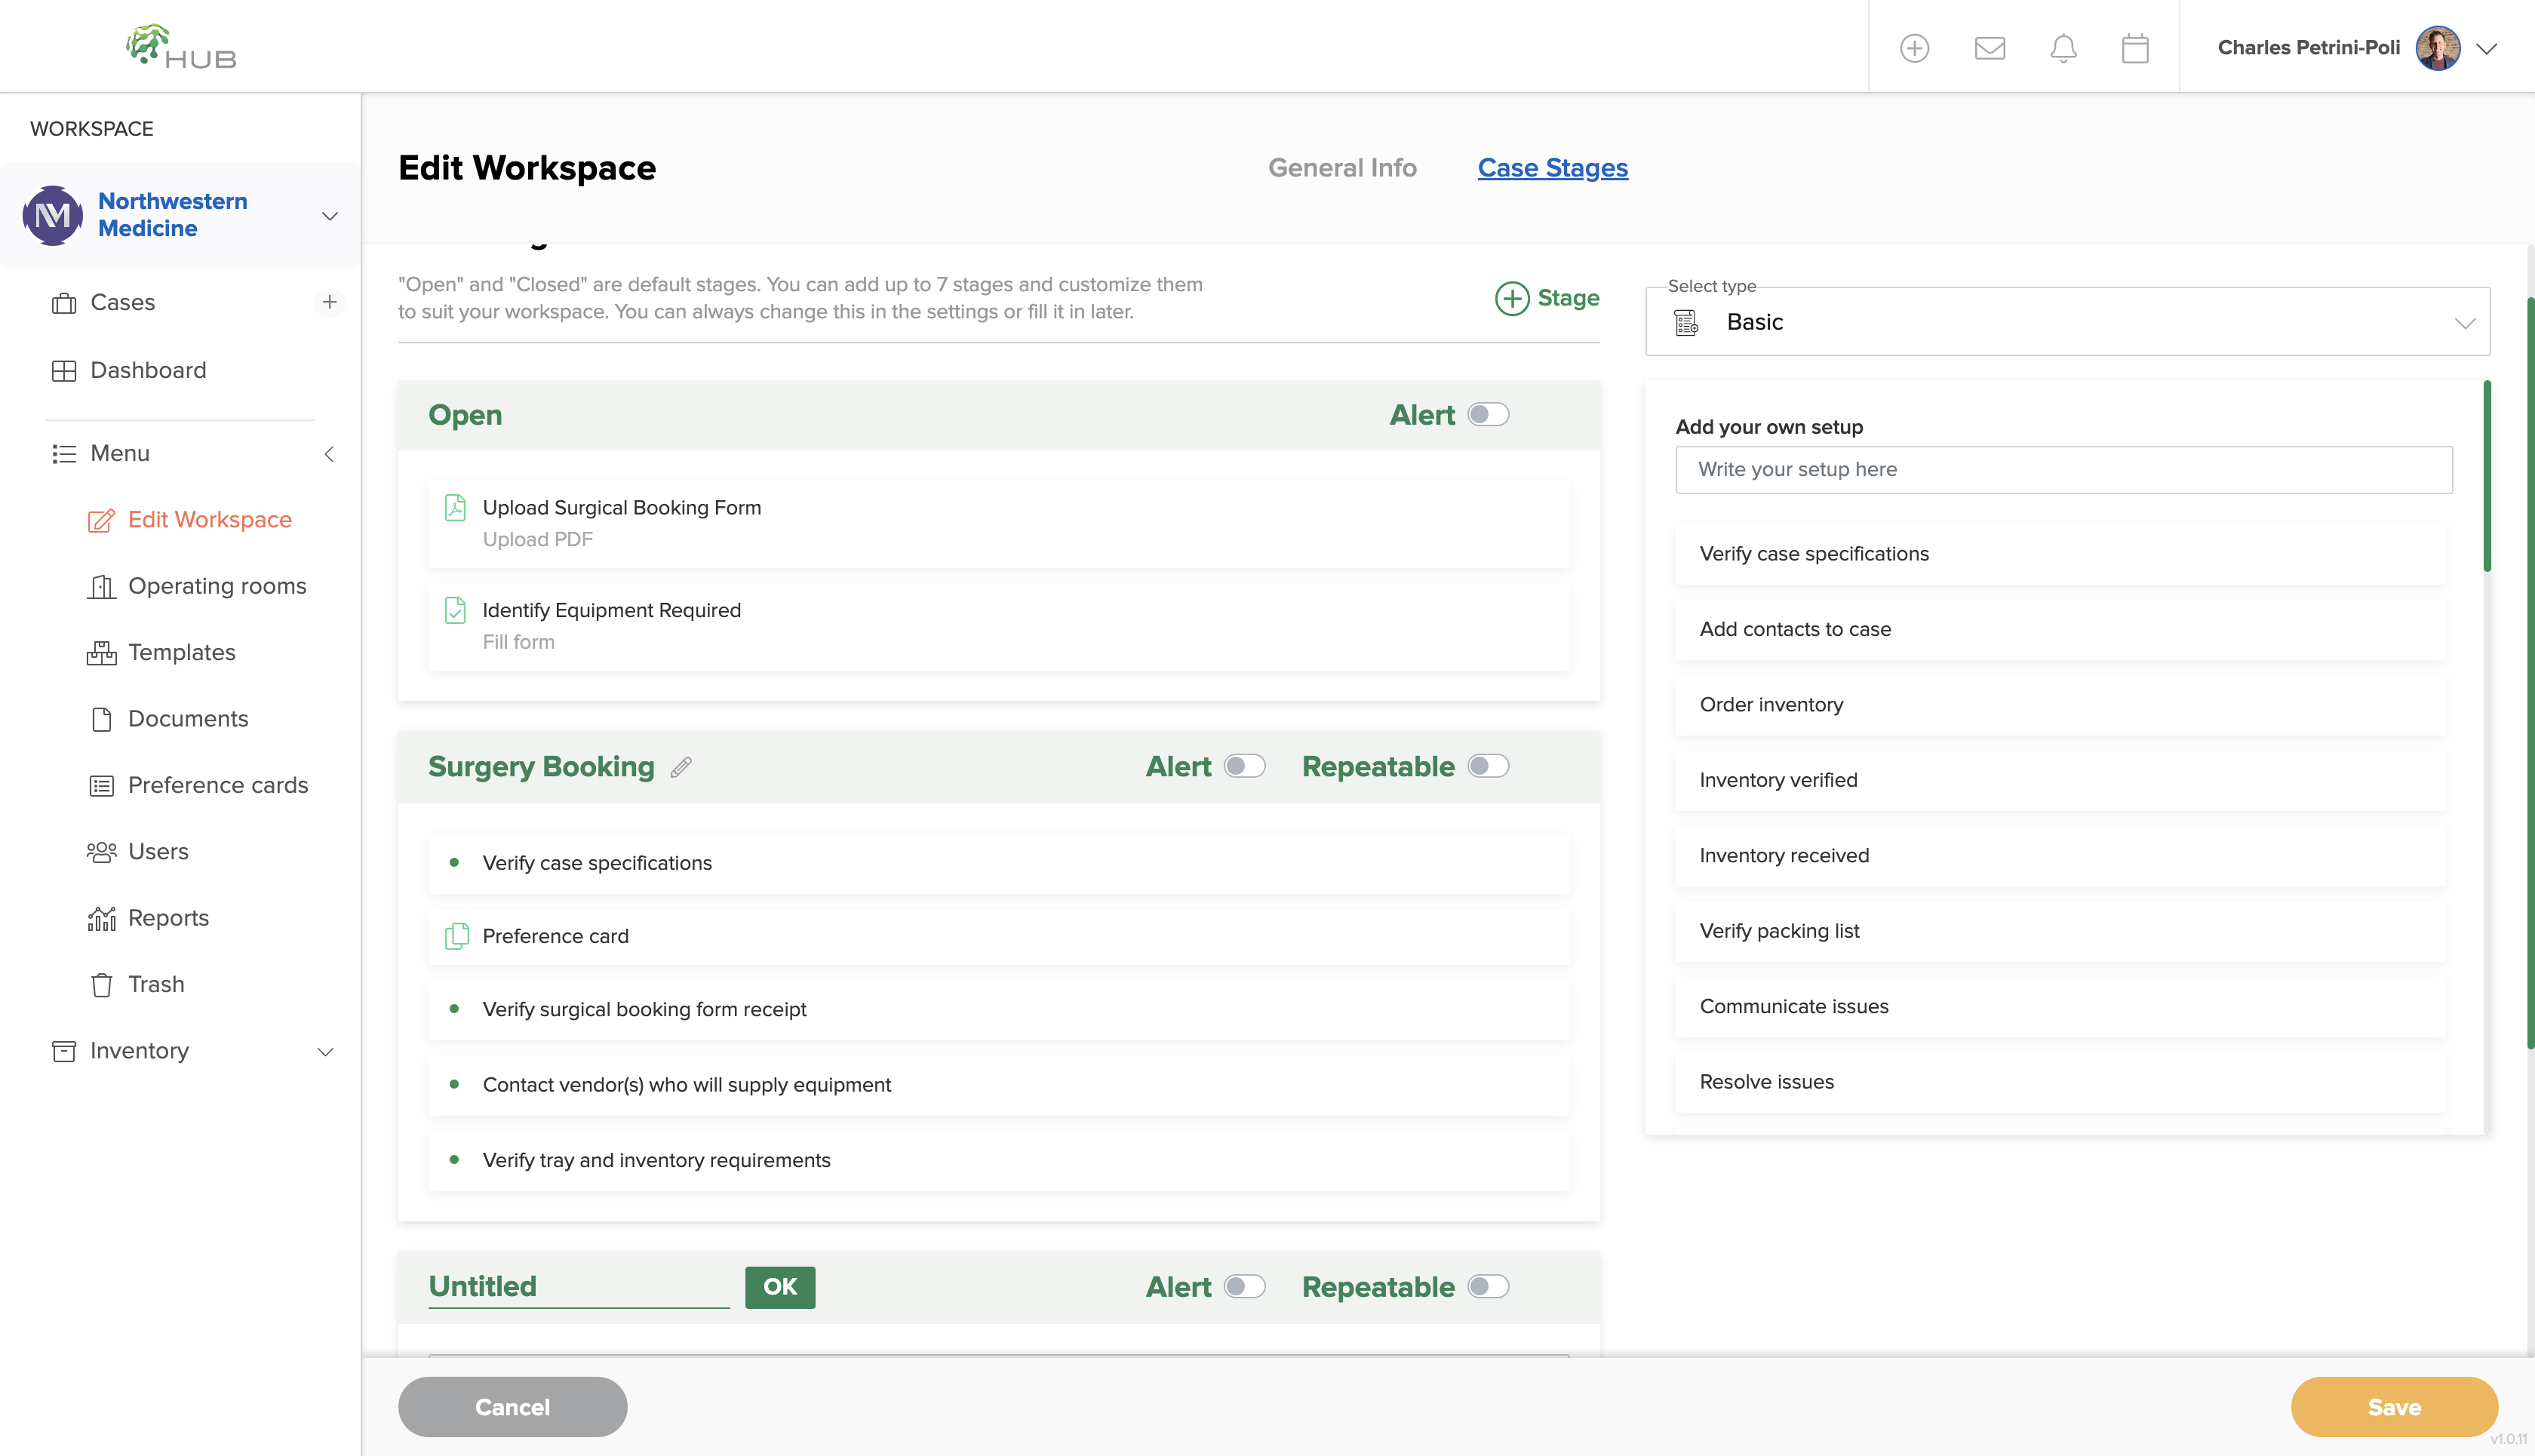This screenshot has width=2535, height=1456.
Task: Click the plus circle icon in top bar
Action: (x=1914, y=48)
